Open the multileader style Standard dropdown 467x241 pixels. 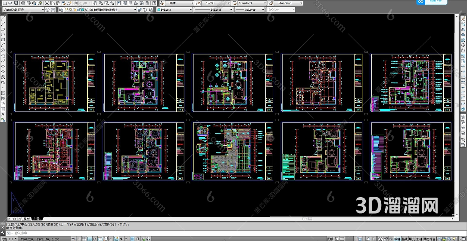[288, 3]
